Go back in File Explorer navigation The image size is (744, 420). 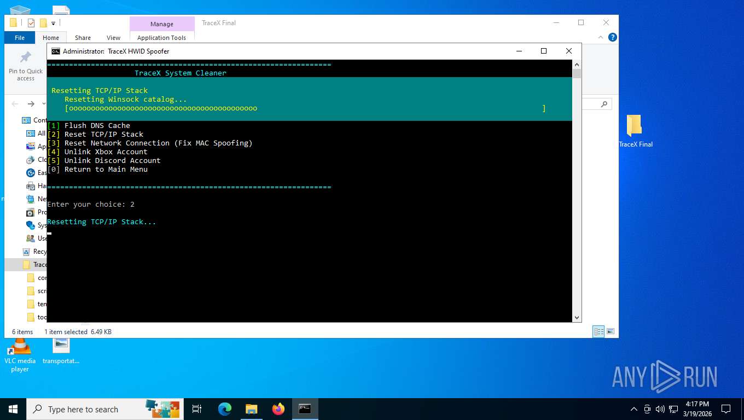click(x=15, y=104)
